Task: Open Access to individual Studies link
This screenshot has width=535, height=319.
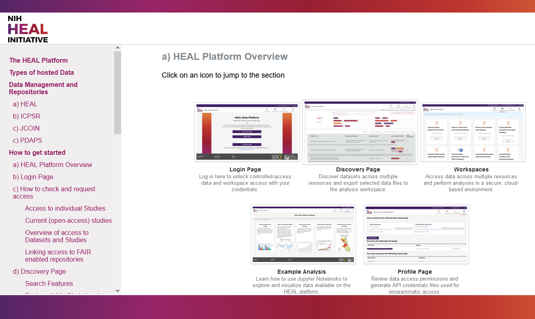Action: tap(65, 208)
